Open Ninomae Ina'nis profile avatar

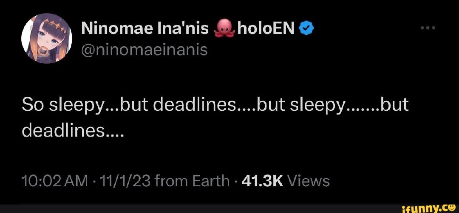[x=46, y=39]
